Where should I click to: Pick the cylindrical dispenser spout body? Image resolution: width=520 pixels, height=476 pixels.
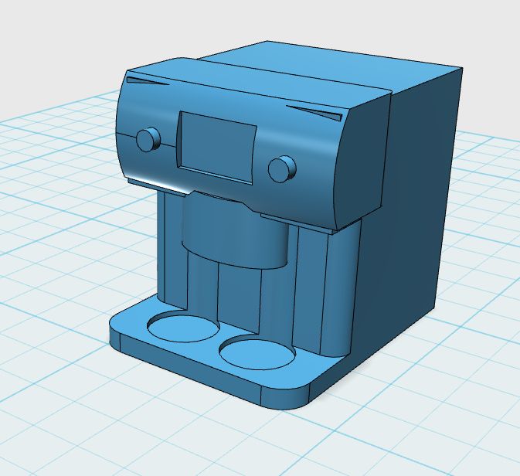tap(235, 232)
